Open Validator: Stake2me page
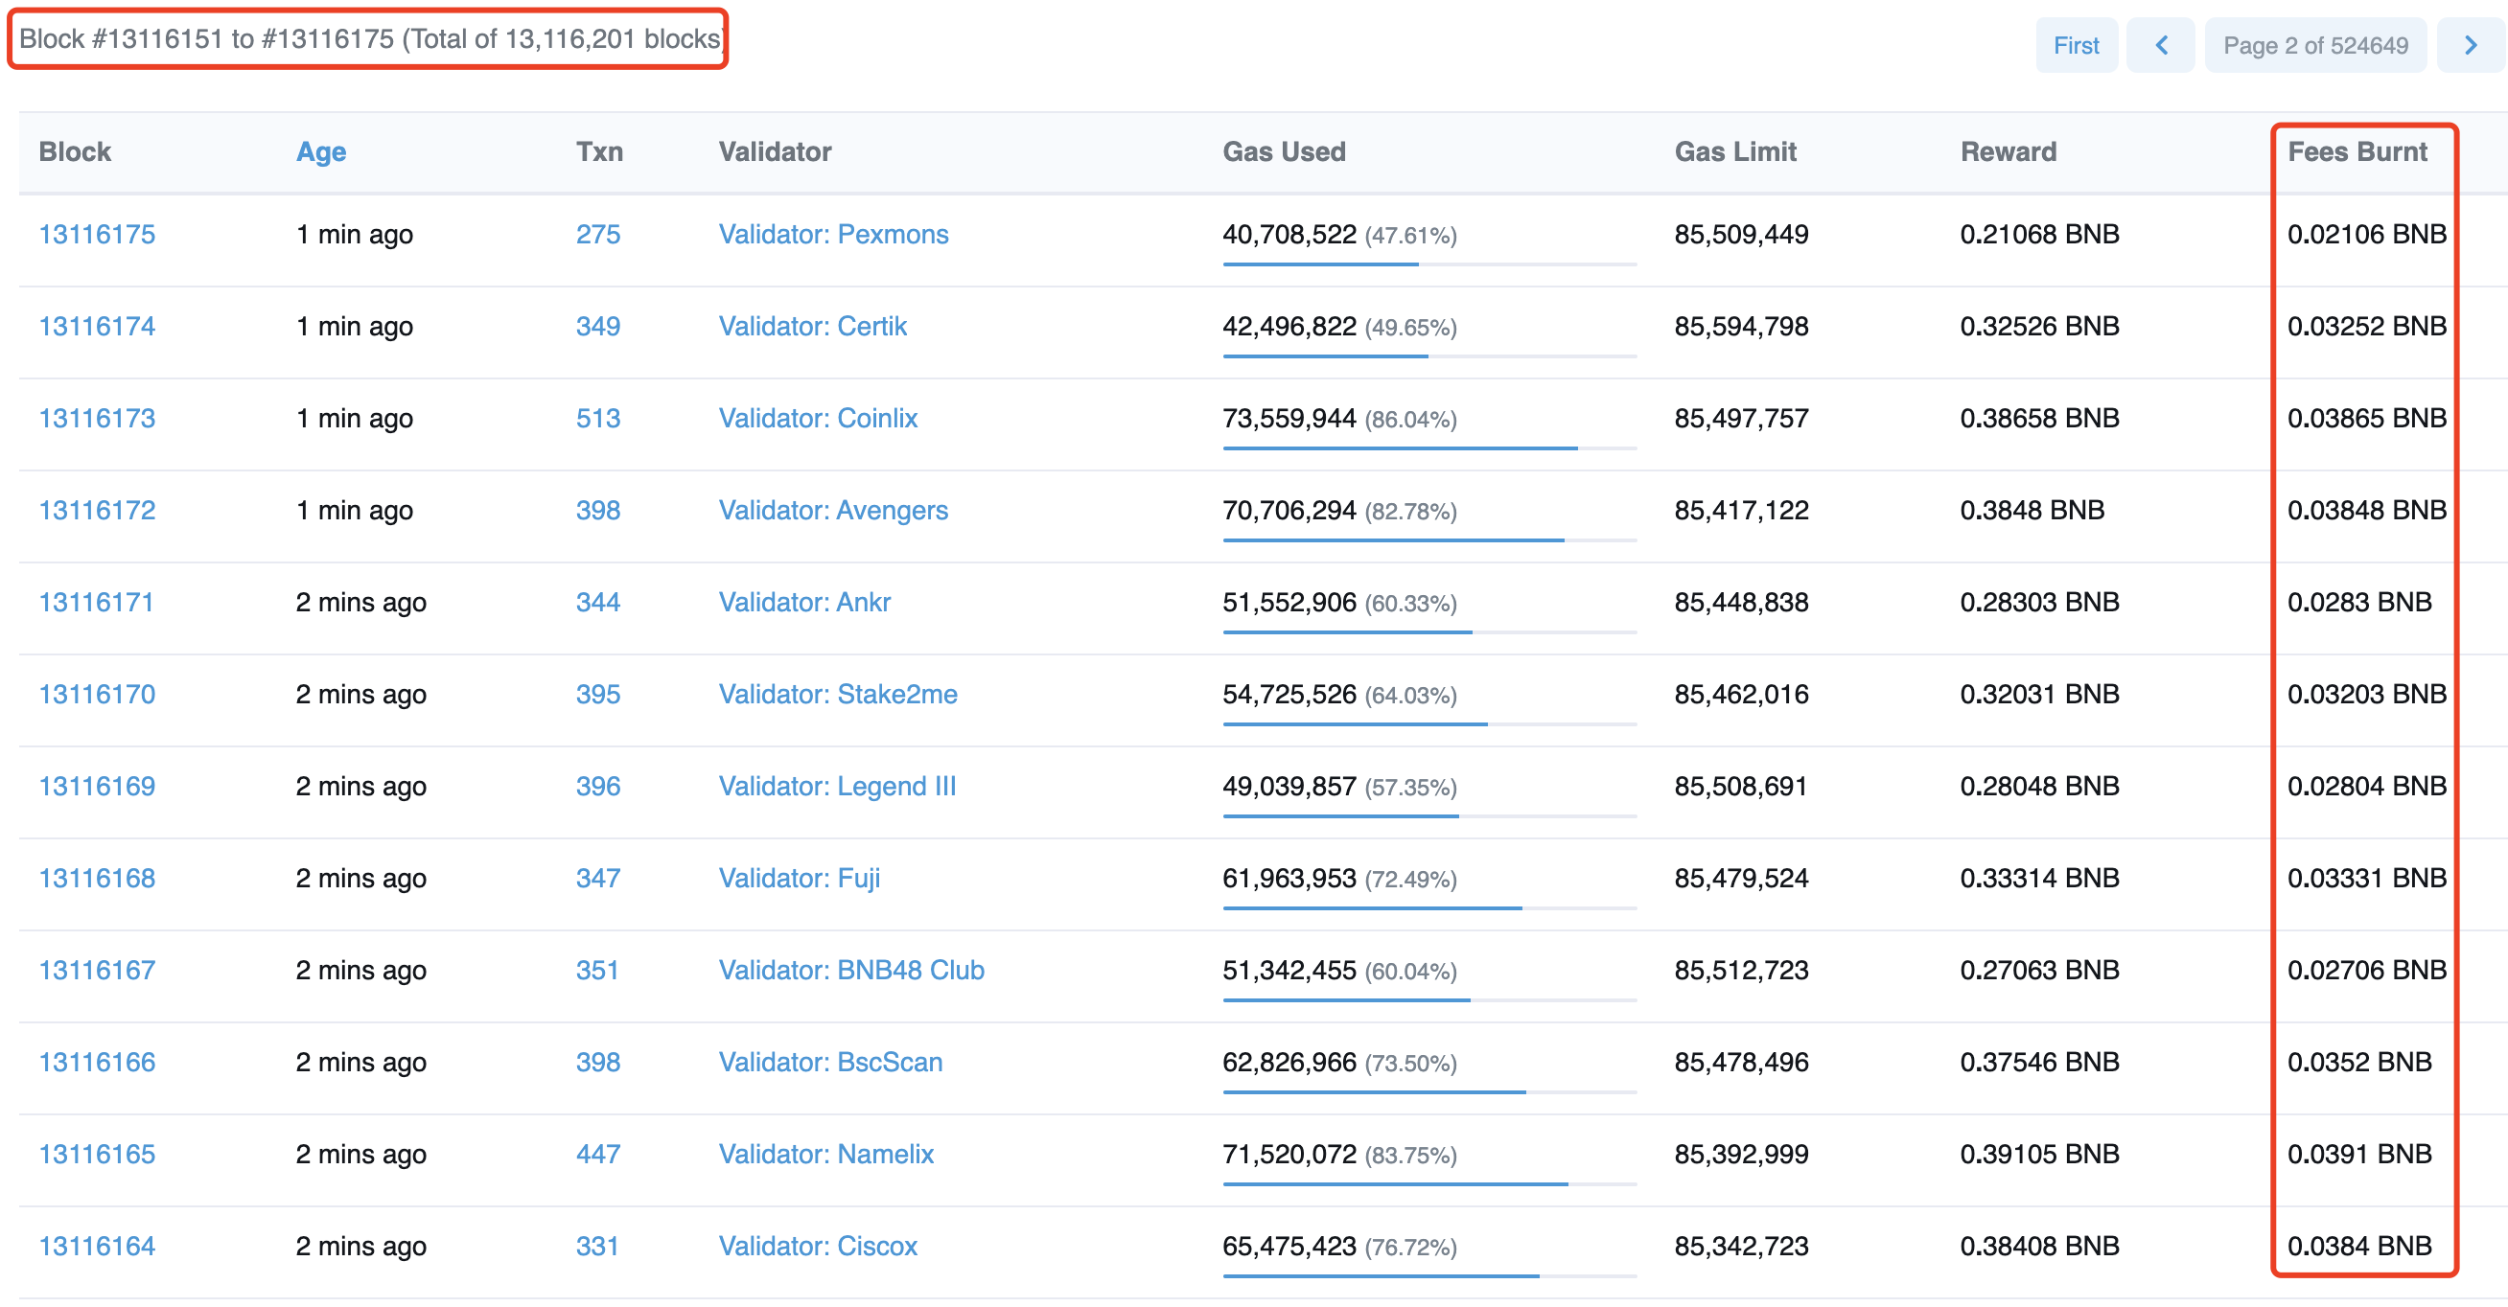 [837, 695]
